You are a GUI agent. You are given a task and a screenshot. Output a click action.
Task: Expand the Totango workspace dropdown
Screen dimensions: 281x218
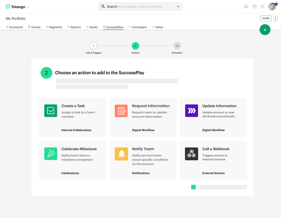27,6
